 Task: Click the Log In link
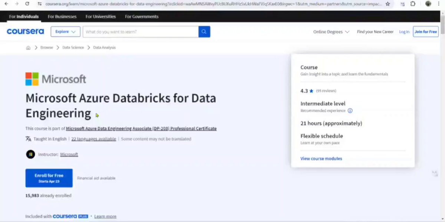(x=404, y=32)
